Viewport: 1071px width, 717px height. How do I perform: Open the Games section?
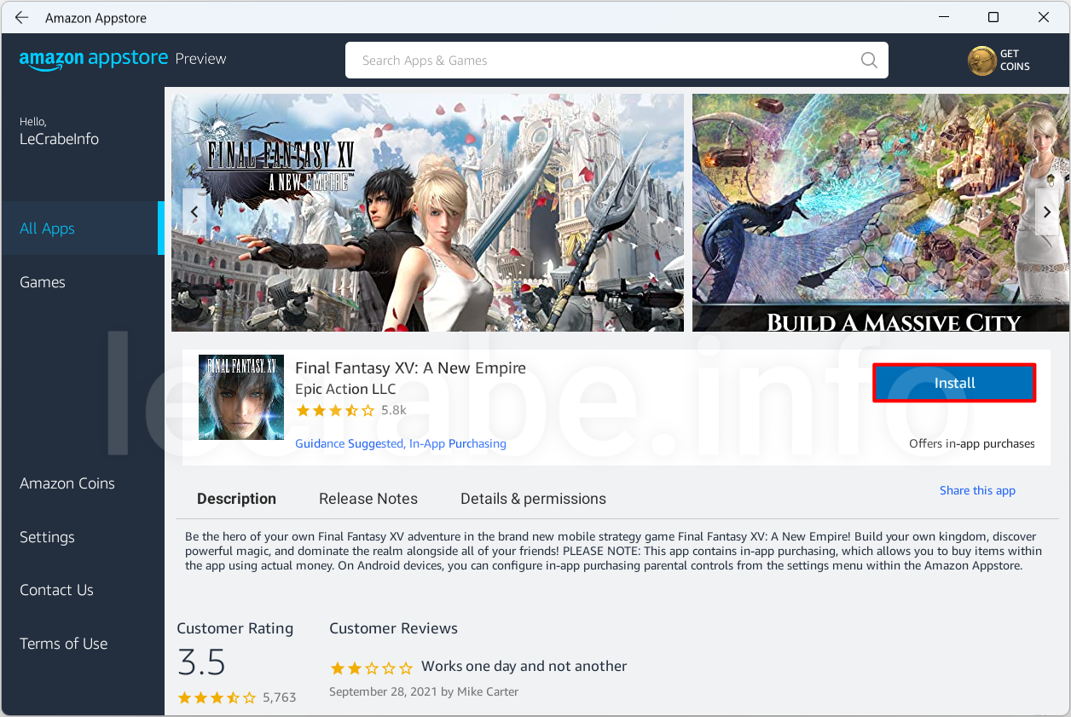[x=82, y=282]
